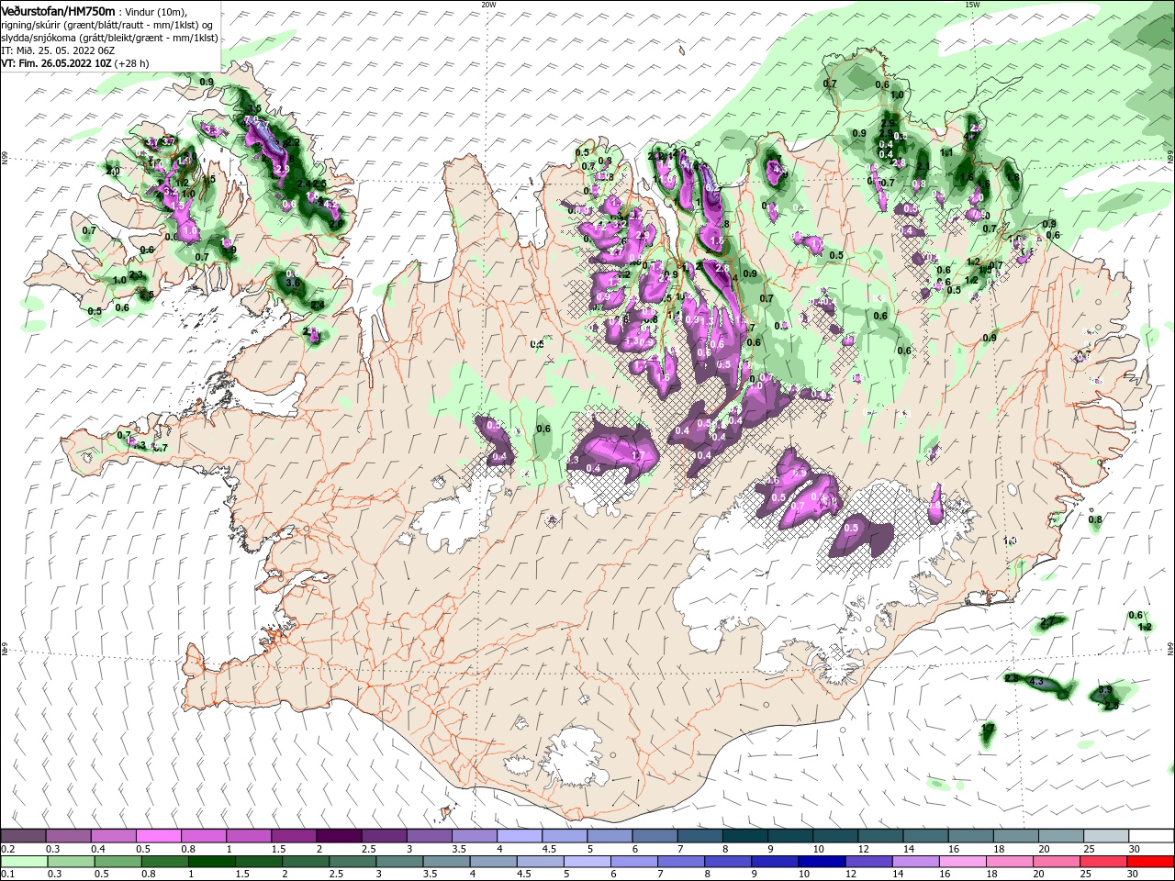Select the init time line 'IT: Mið. 25. 05. 2022 06Z'
Screen dimensions: 1175x881
click(x=57, y=50)
